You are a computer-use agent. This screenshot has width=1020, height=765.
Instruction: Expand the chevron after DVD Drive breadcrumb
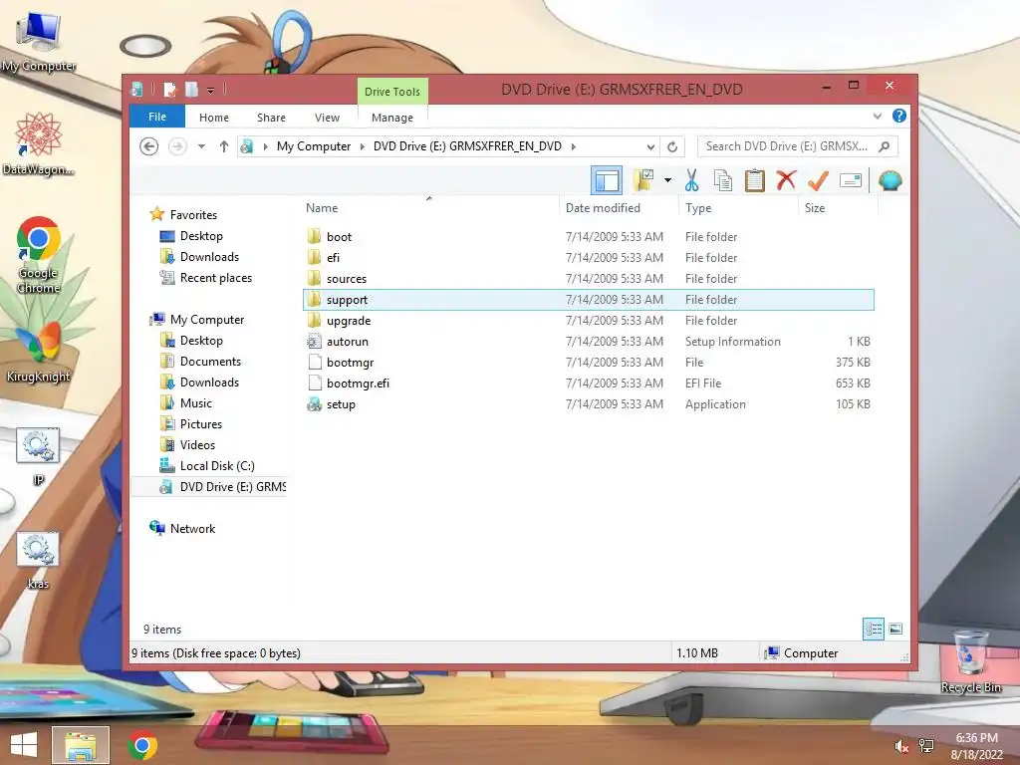573,146
